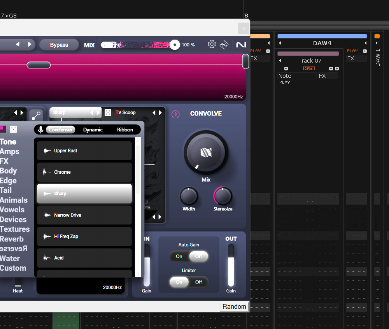The image size is (389, 329).
Task: Click left arrow beside Track 07 name
Action: tap(280, 61)
